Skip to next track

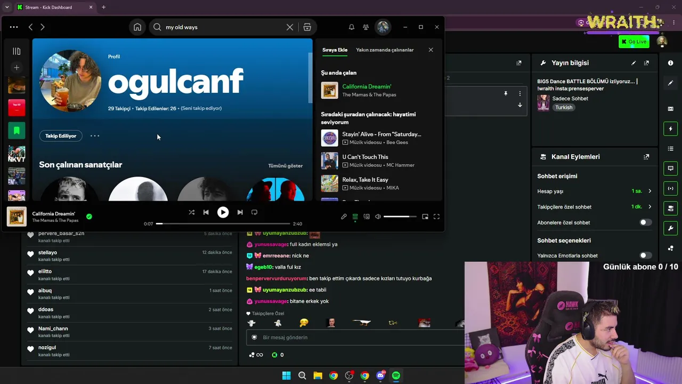pos(240,212)
